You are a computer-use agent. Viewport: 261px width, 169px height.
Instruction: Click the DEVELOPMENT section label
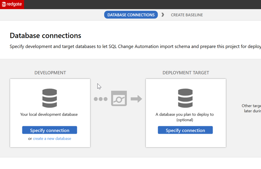click(x=50, y=73)
